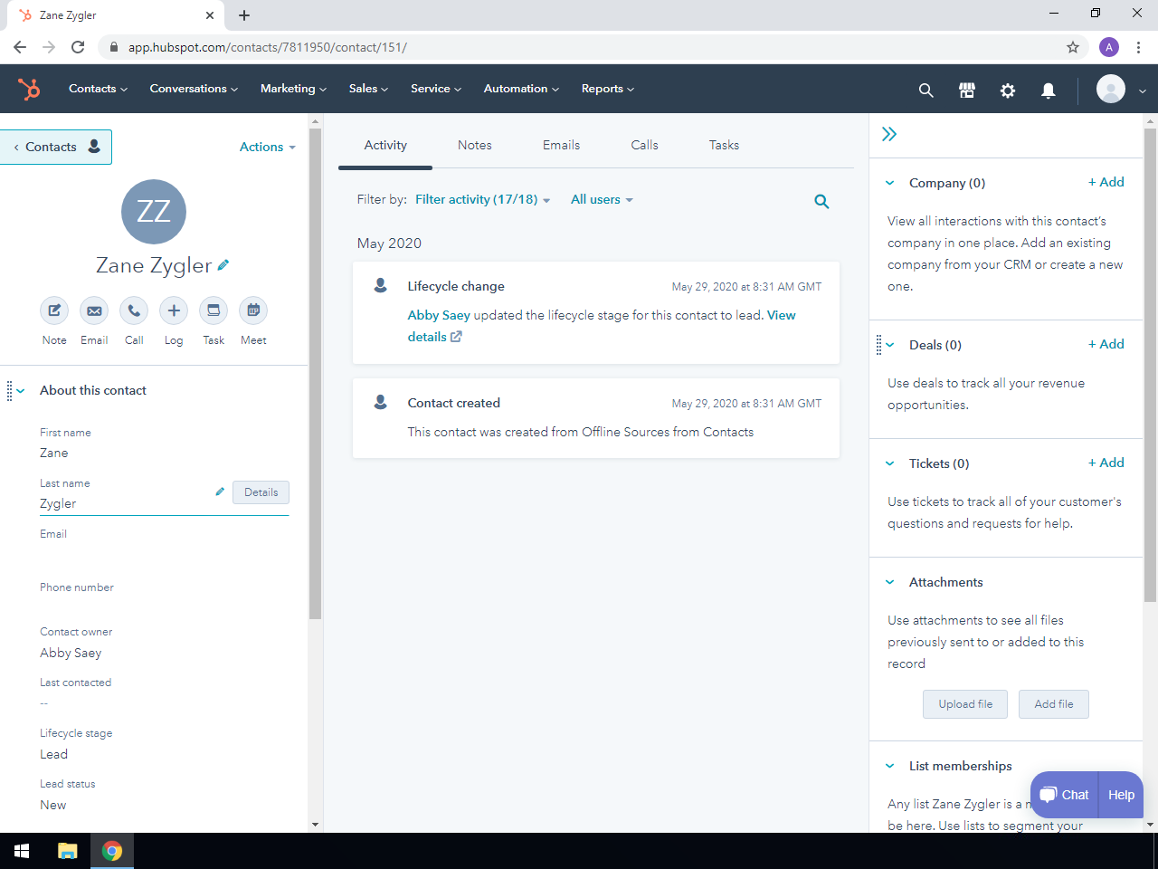
Task: Click the HubSpot sprocket logo
Action: coord(29,89)
